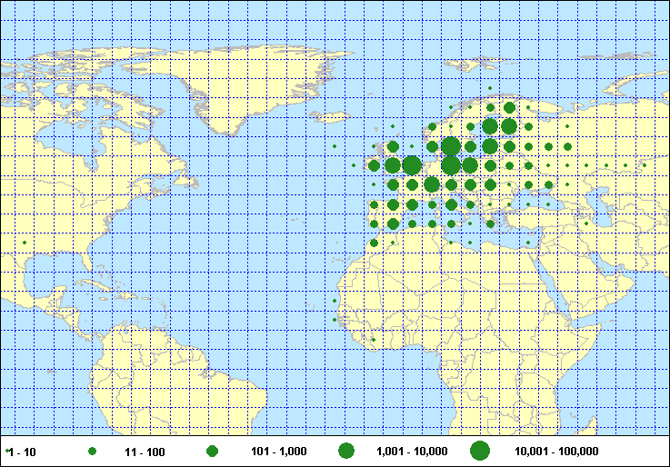This screenshot has width=670, height=467.
Task: Click the largest 10,001 - 100,000 legend circle
Action: point(480,451)
